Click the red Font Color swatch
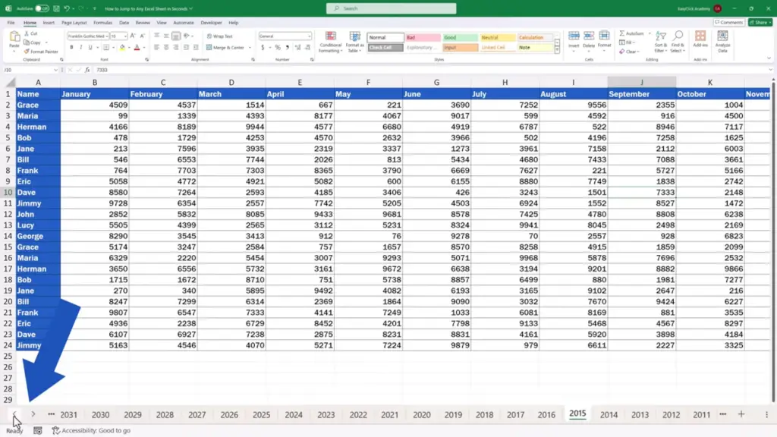Viewport: 777px width, 437px height. point(137,48)
